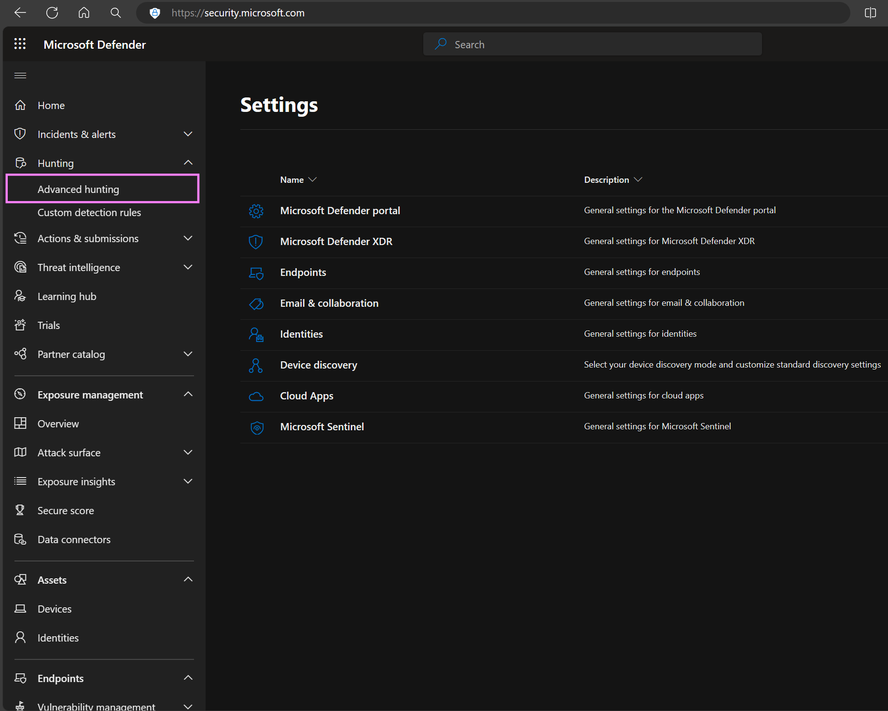This screenshot has height=711, width=888.
Task: Click the Microsoft Defender title
Action: (x=95, y=45)
